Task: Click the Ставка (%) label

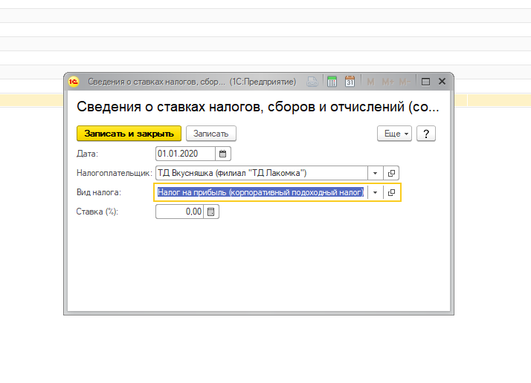Action: click(x=97, y=212)
